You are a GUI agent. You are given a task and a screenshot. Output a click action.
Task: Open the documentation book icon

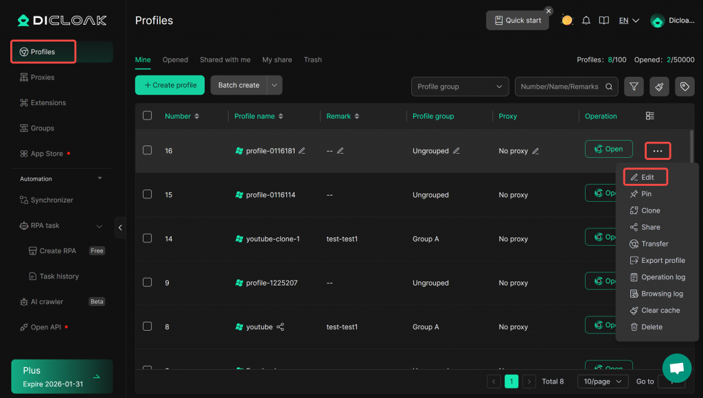click(x=603, y=21)
